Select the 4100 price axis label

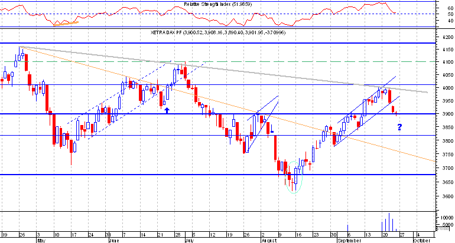448,62
